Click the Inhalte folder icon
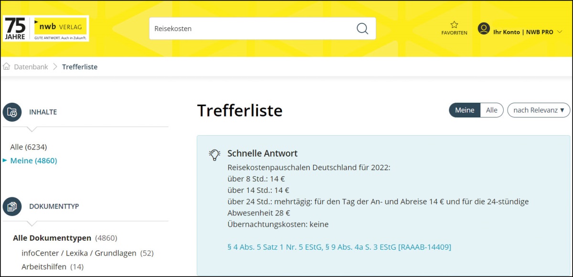Image resolution: width=573 pixels, height=277 pixels. click(x=12, y=112)
